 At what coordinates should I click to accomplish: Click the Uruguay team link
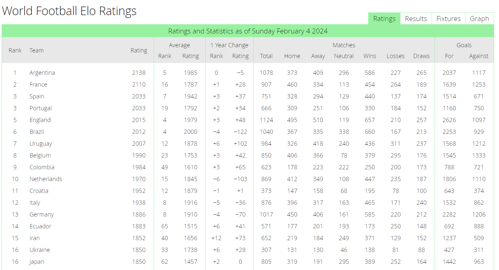pyautogui.click(x=41, y=144)
